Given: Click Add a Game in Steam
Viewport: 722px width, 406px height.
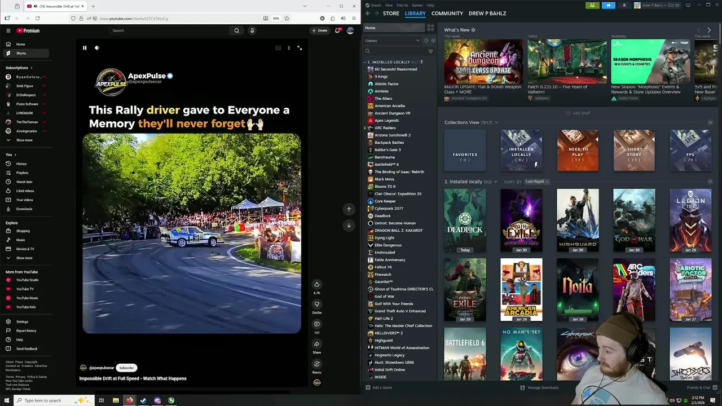Looking at the screenshot, I should [378, 387].
